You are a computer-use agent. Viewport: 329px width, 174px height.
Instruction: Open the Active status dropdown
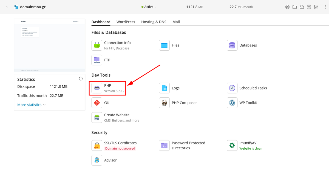pyautogui.click(x=149, y=7)
